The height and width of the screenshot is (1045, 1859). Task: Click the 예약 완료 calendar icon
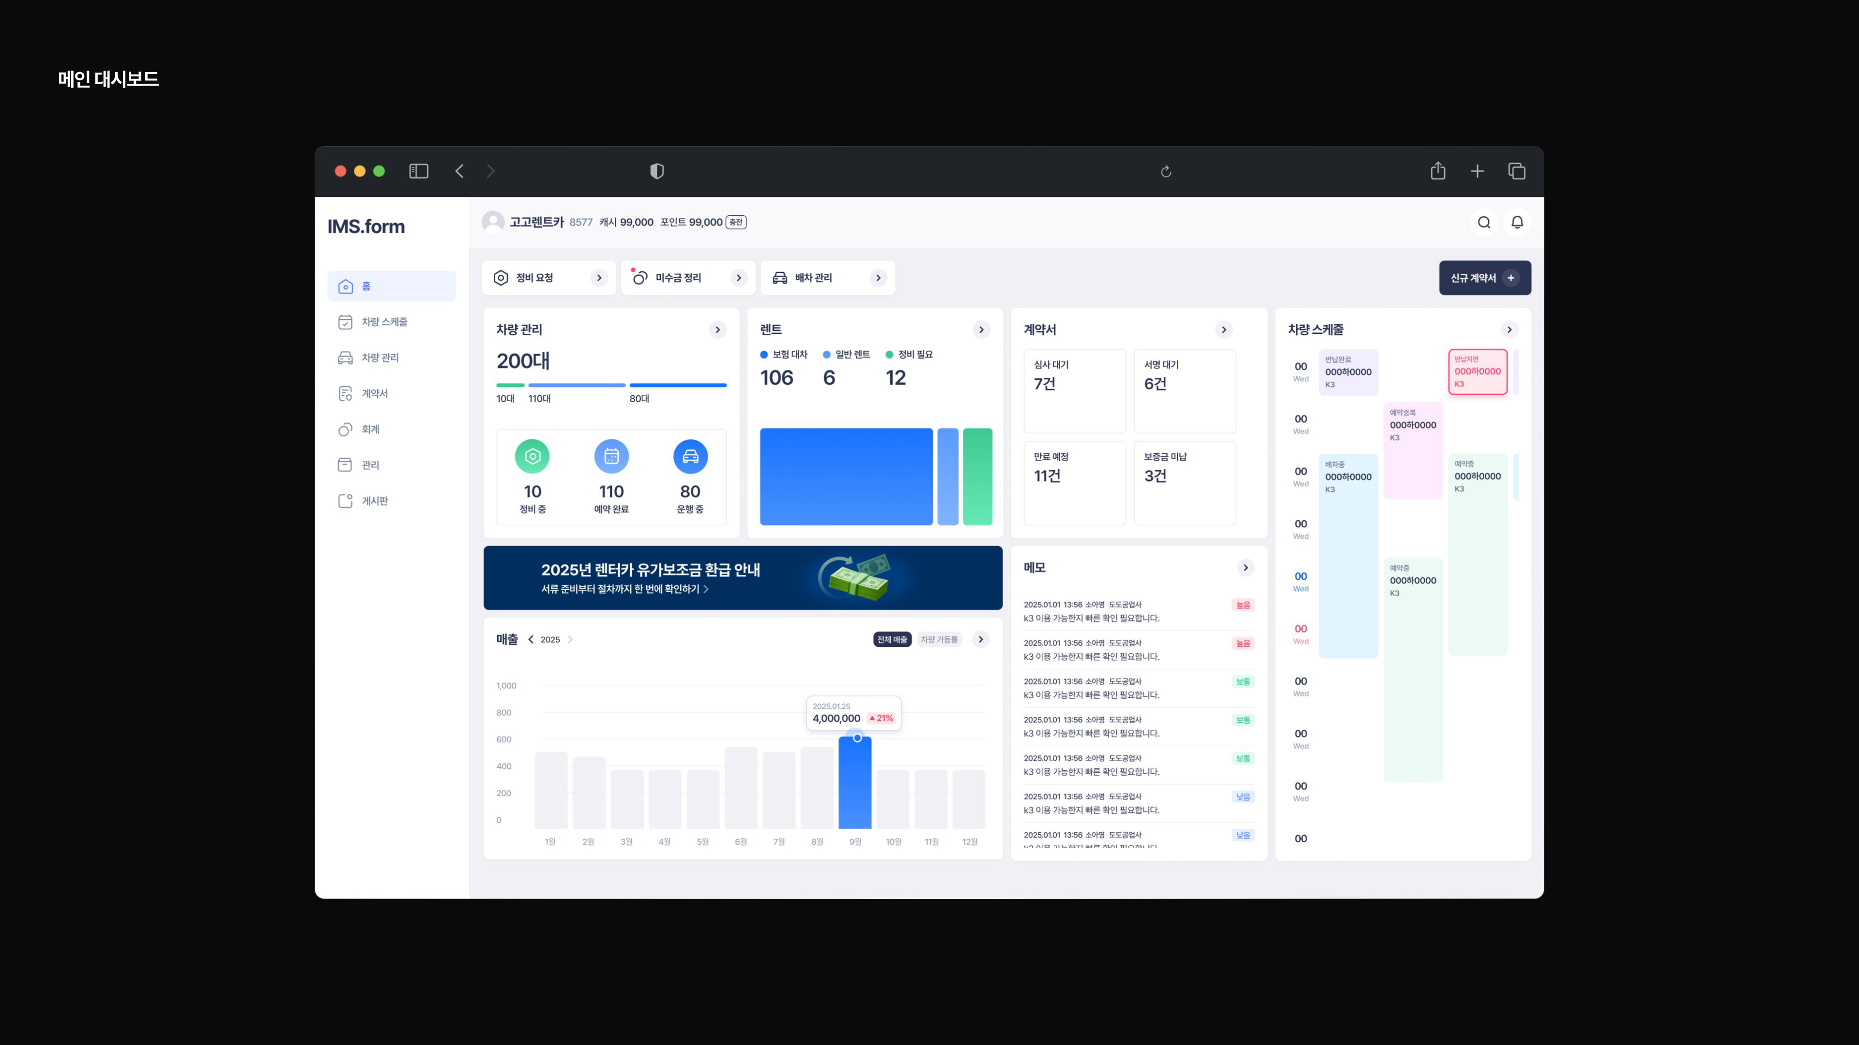pos(611,456)
